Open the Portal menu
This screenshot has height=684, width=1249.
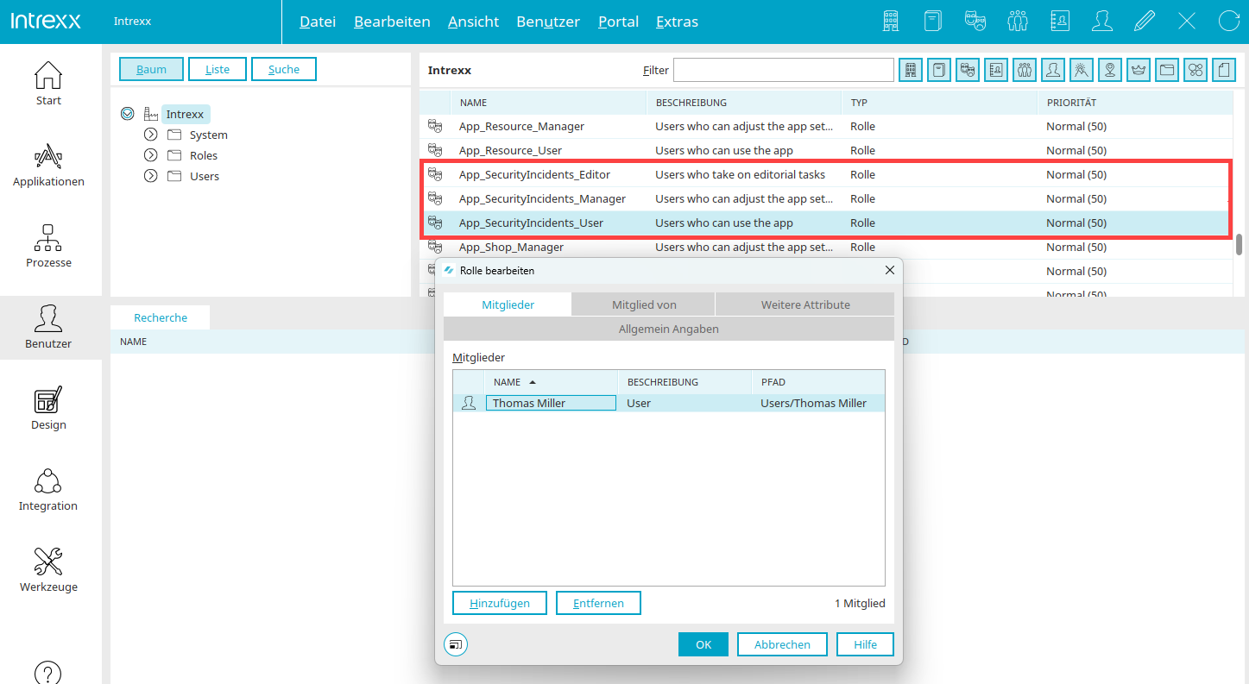618,22
